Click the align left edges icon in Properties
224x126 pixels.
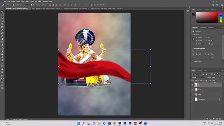pos(193,54)
